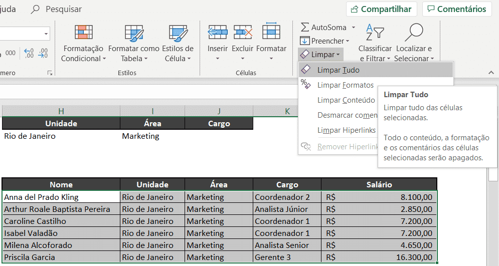Expand the Excluir dropdown arrow
This screenshot has width=499, height=266.
243,59
